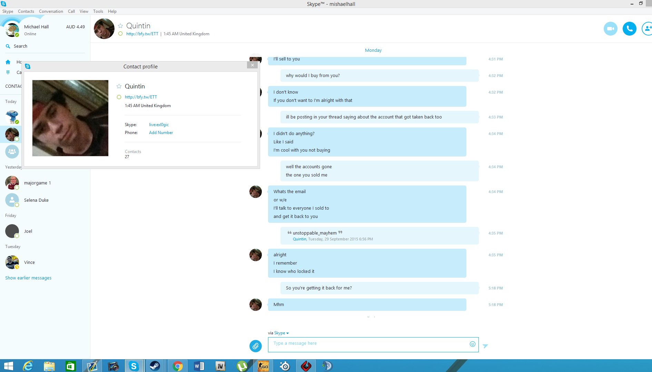Click the Skype logo in Contact profile titlebar
Screen dimensions: 652x372
(x=28, y=66)
